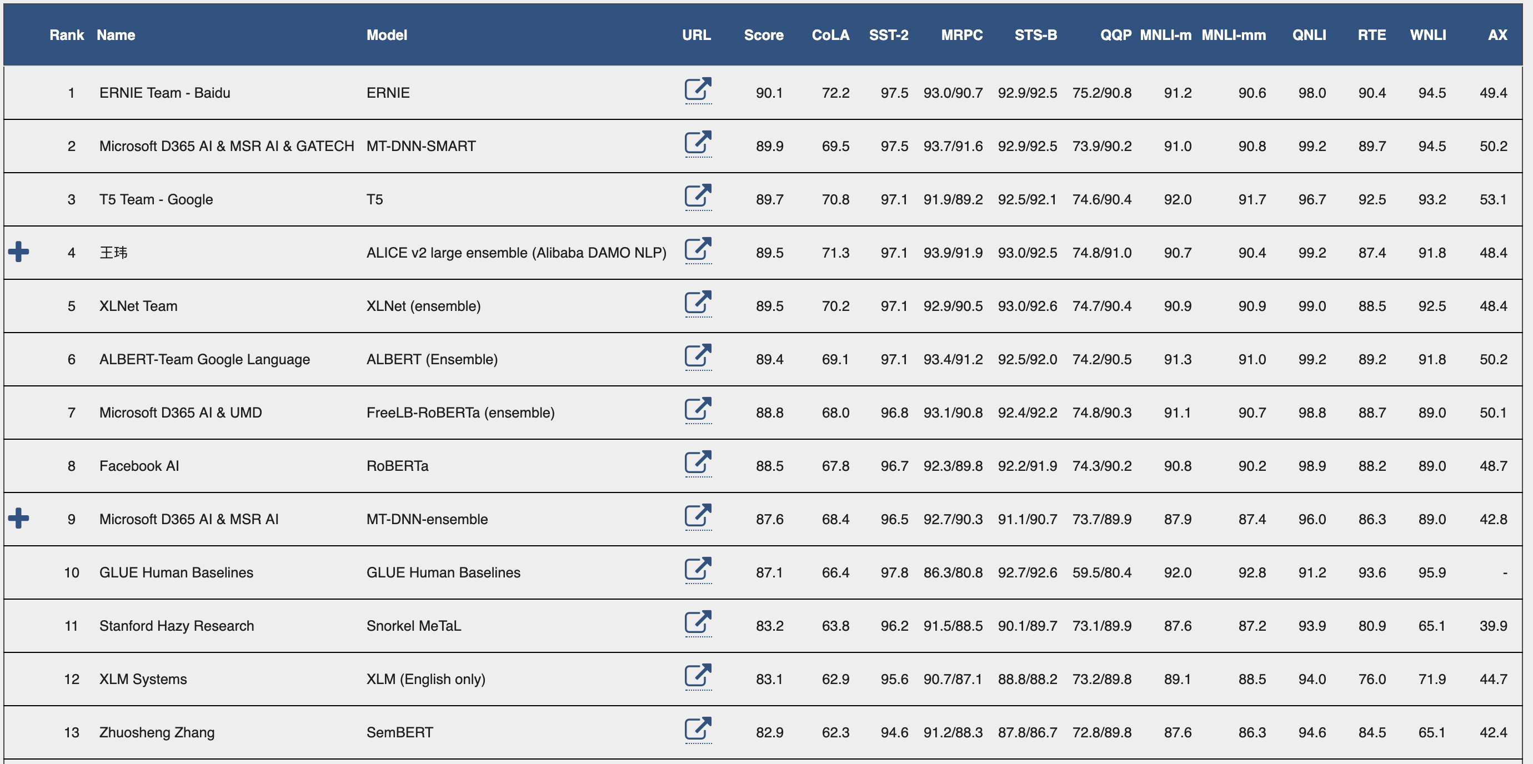Open the MT-DNN-SMART external link icon

[698, 143]
